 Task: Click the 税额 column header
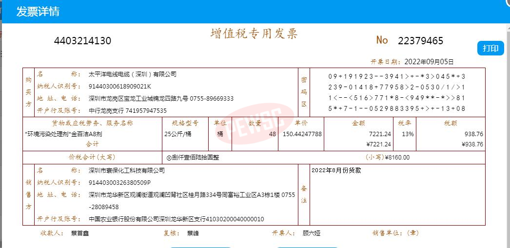(x=451, y=124)
